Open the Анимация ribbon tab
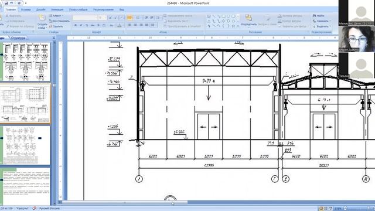The height and width of the screenshot is (211, 375). tap(57, 9)
